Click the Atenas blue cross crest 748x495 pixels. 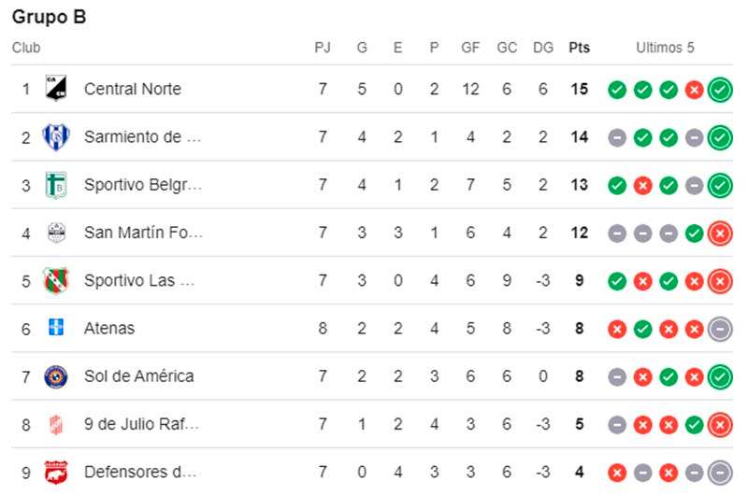(56, 327)
